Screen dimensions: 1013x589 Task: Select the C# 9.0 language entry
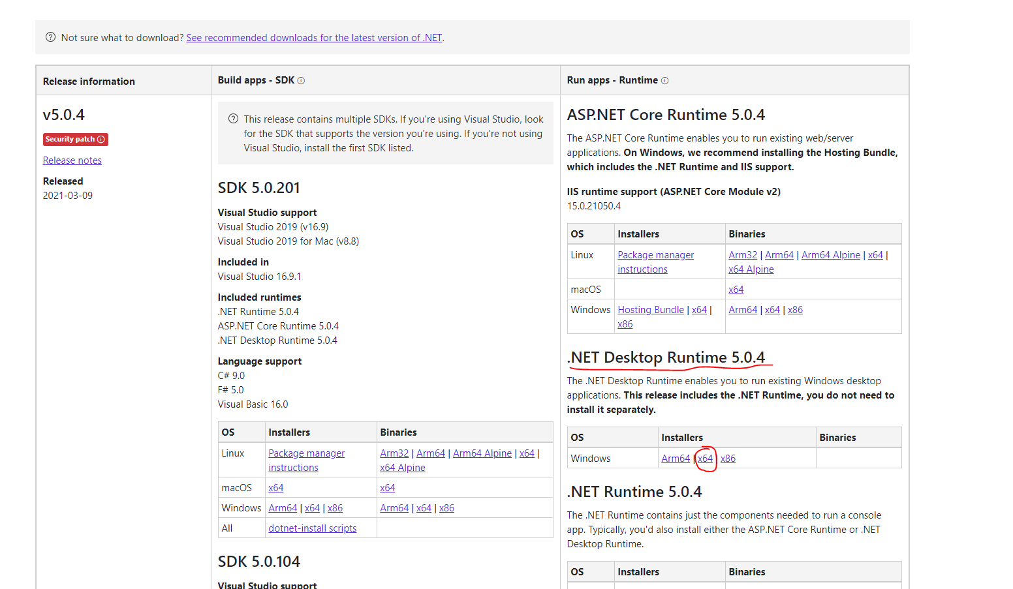coord(232,376)
